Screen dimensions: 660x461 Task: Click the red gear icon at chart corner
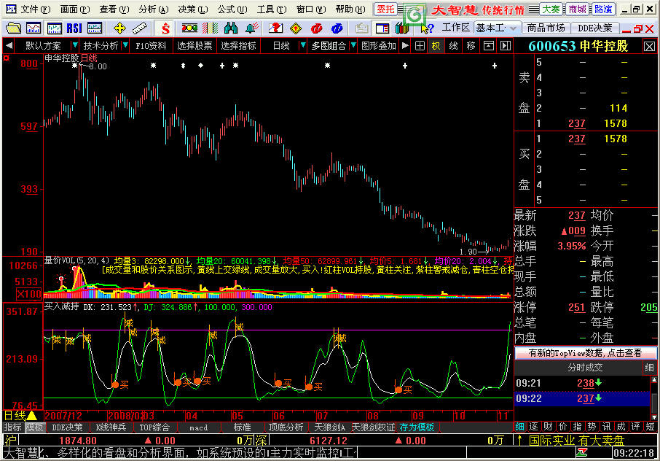pyautogui.click(x=7, y=58)
